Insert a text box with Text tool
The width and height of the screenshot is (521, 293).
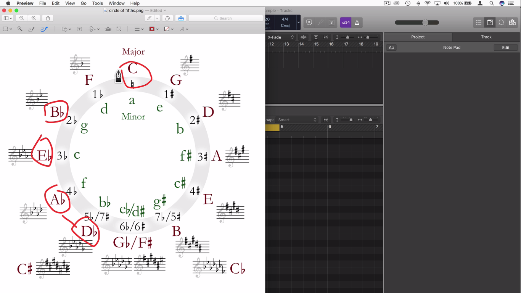[x=80, y=29]
